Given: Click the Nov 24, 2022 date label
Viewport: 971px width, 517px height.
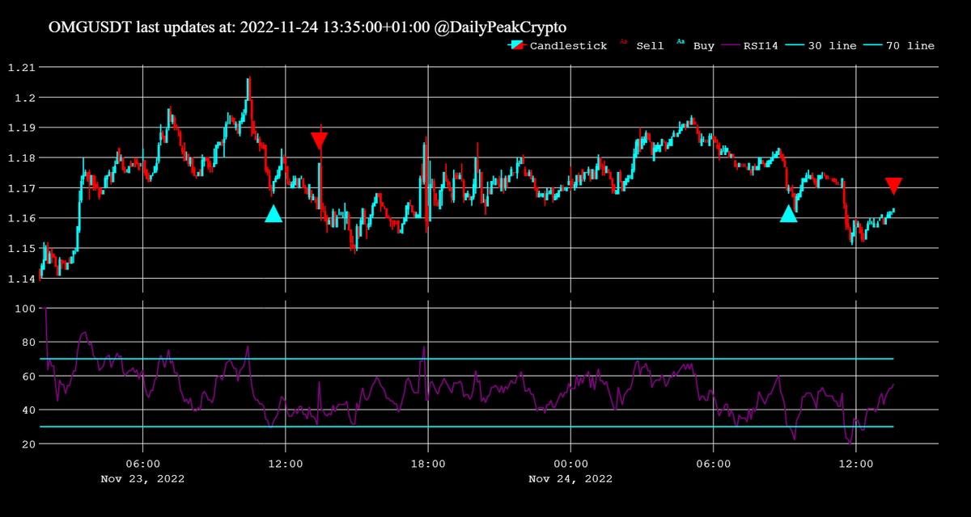Looking at the screenshot, I should 570,478.
